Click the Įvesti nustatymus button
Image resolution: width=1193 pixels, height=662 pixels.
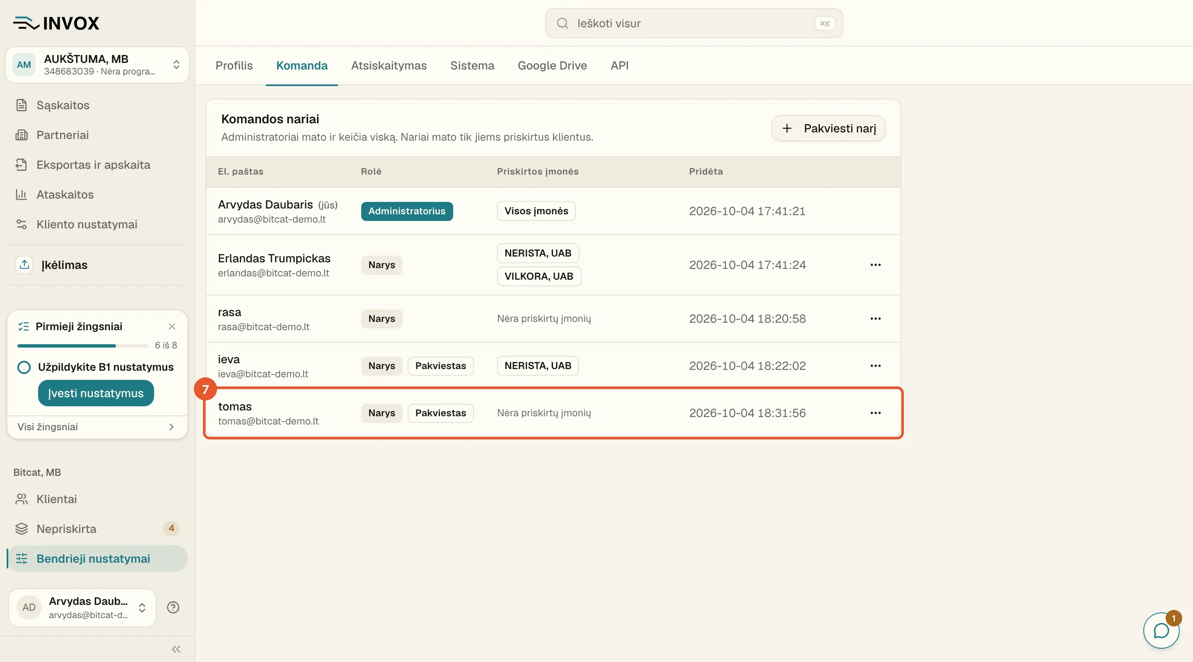[x=96, y=393]
